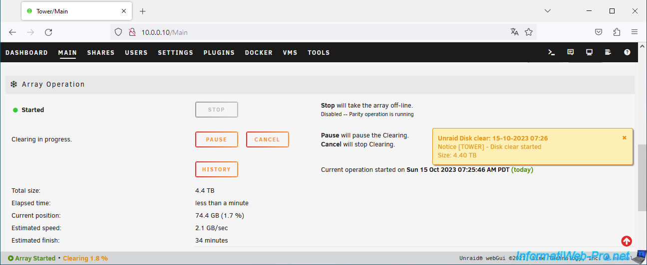Pause the clearing operation
The width and height of the screenshot is (647, 265).
pos(216,139)
